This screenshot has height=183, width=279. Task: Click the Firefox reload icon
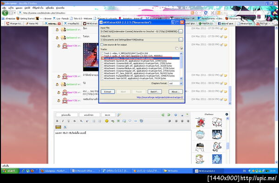206,13
